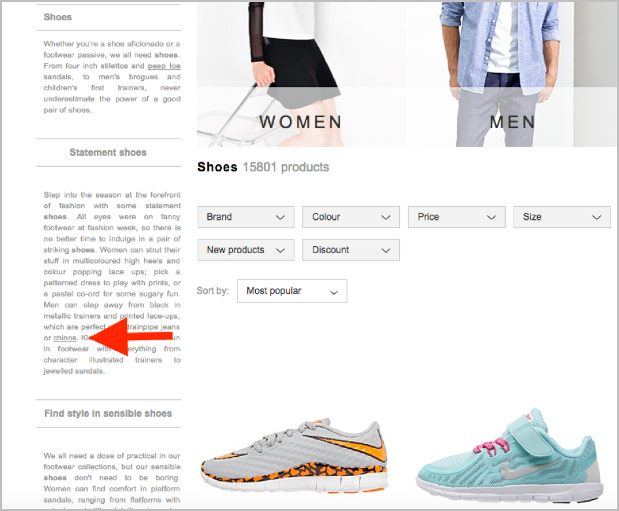Click the chevron arrow on Price filter
619x511 pixels.
[x=491, y=217]
